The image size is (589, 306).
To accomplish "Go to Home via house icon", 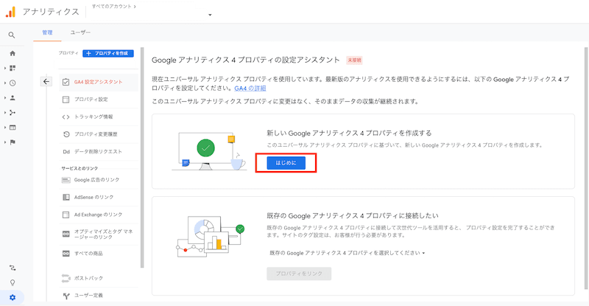I will 13,53.
